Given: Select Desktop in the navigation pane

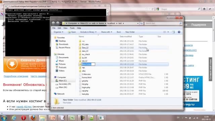Looking at the screenshot, I should coord(62,41).
